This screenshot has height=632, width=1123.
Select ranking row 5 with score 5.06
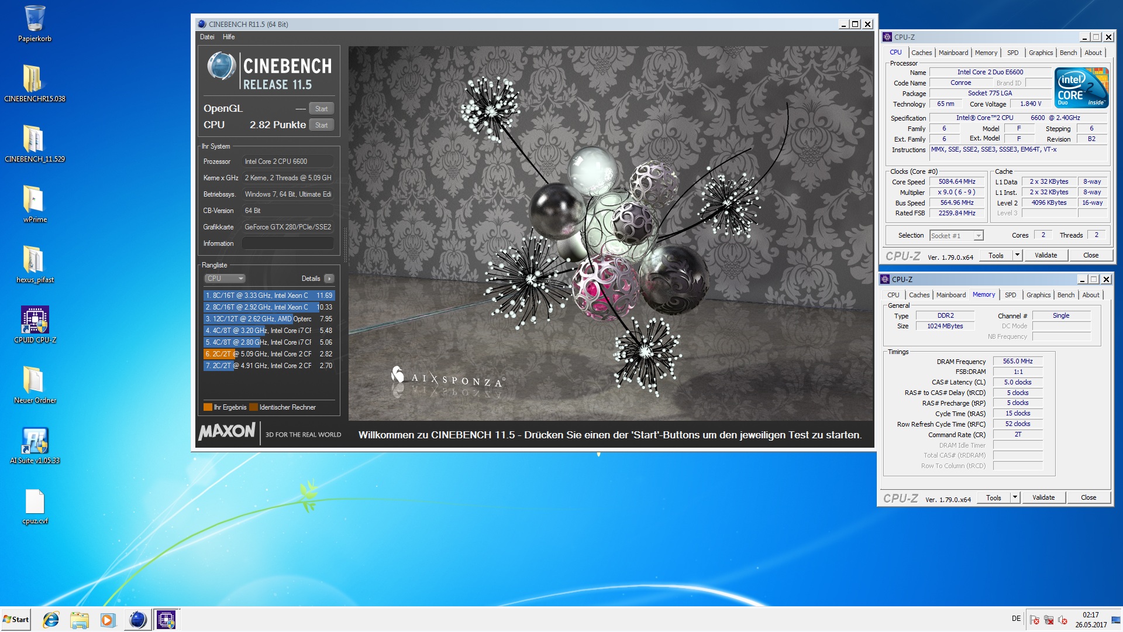(x=269, y=342)
